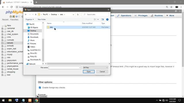The height and width of the screenshot is (103, 184).
Task: Open the dialog Help question-mark icon
Action: 107,19
